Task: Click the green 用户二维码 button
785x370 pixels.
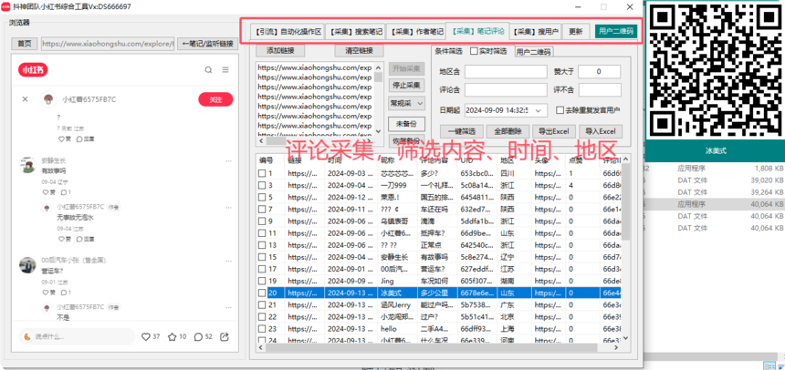Action: 616,32
